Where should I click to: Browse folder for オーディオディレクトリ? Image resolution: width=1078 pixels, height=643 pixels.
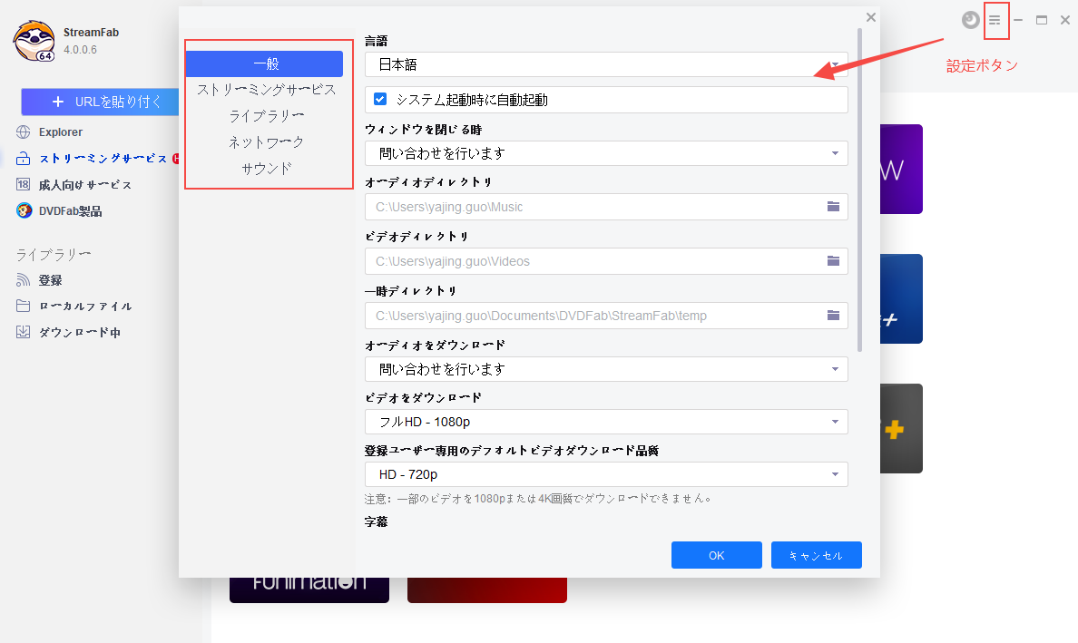click(x=833, y=207)
